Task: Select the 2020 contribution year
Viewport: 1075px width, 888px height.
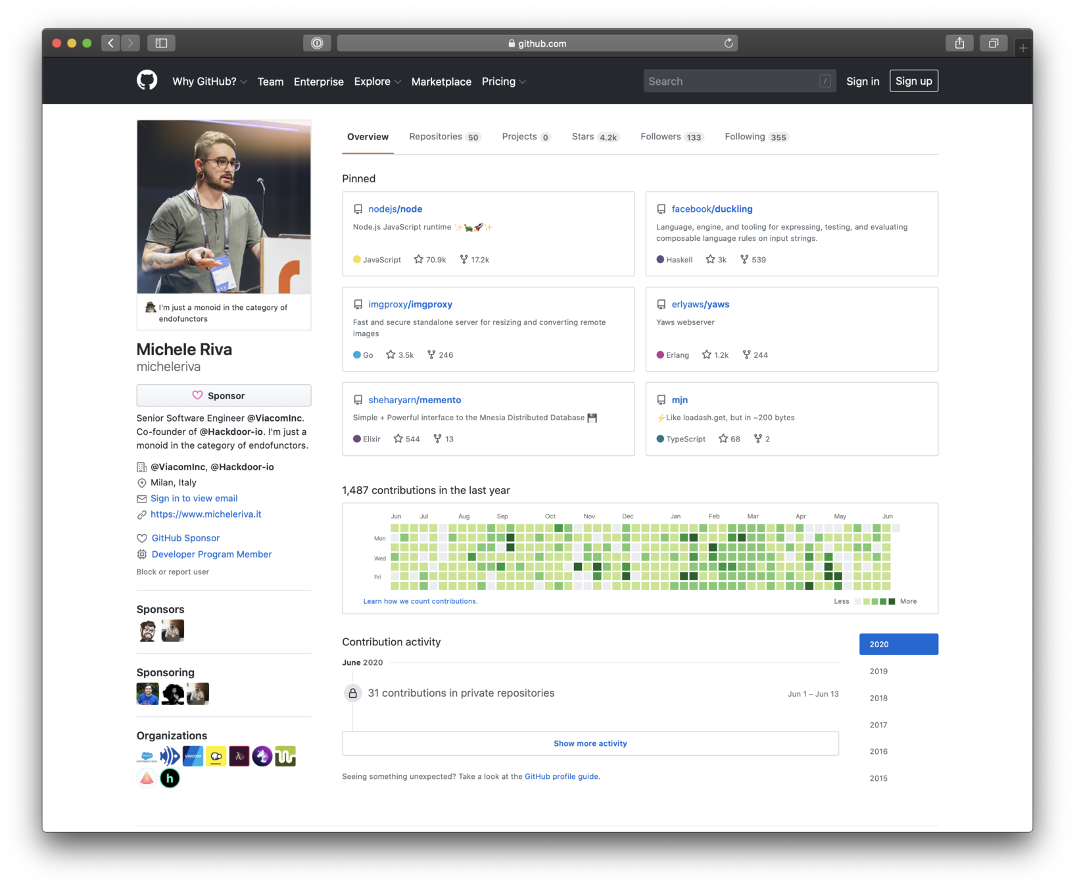Action: point(898,645)
